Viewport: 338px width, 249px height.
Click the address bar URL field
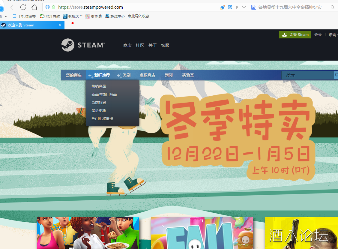click(x=138, y=7)
